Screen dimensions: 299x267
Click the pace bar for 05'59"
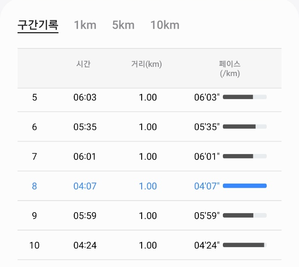click(x=245, y=215)
